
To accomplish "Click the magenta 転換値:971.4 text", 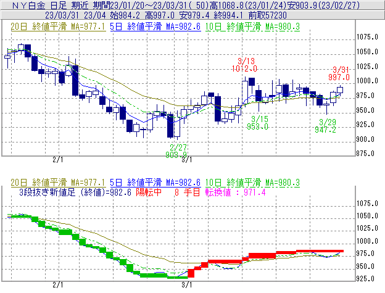I will pyautogui.click(x=236, y=192).
